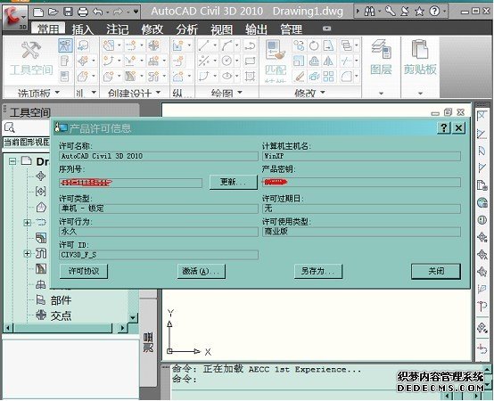Switch to the 插入 ribbon tab
Viewport: 494px width, 401px height.
coord(83,29)
